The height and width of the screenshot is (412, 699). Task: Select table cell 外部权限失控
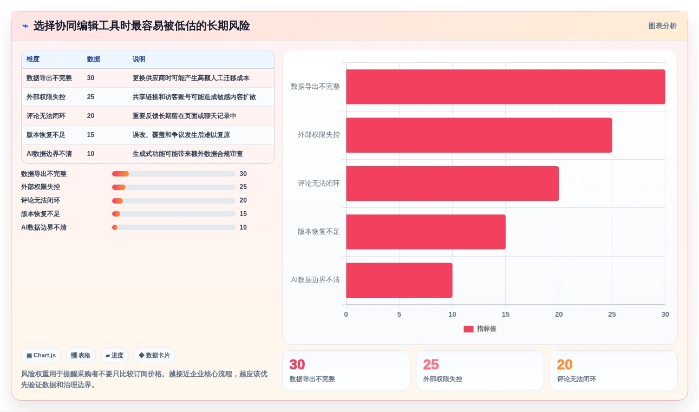[x=46, y=97]
